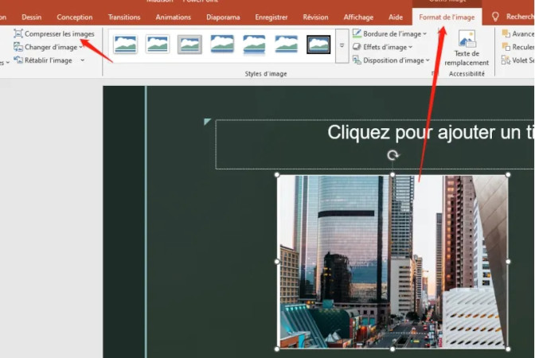Open the Aide tab
Viewport: 535px width, 358px height.
click(396, 17)
